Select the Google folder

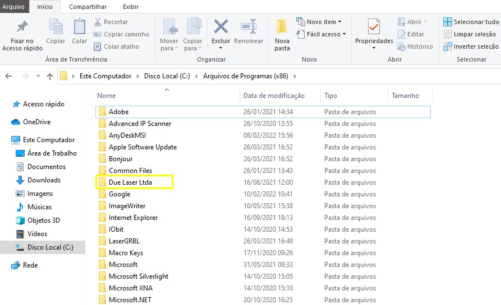tap(263, 194)
